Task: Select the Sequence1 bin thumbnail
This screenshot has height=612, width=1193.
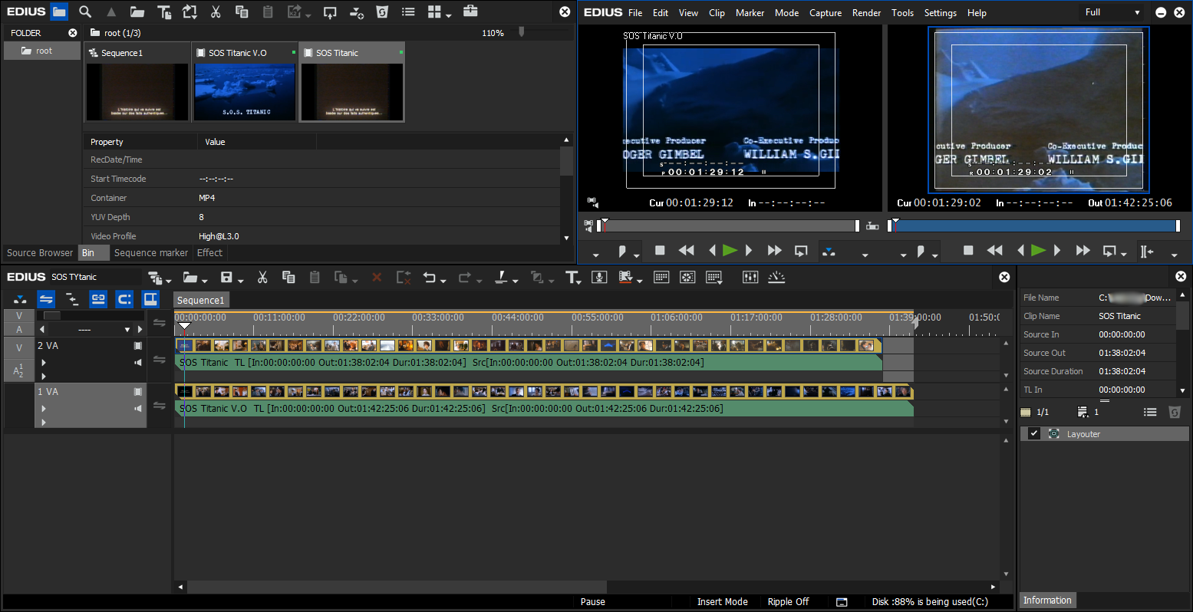Action: coord(137,83)
